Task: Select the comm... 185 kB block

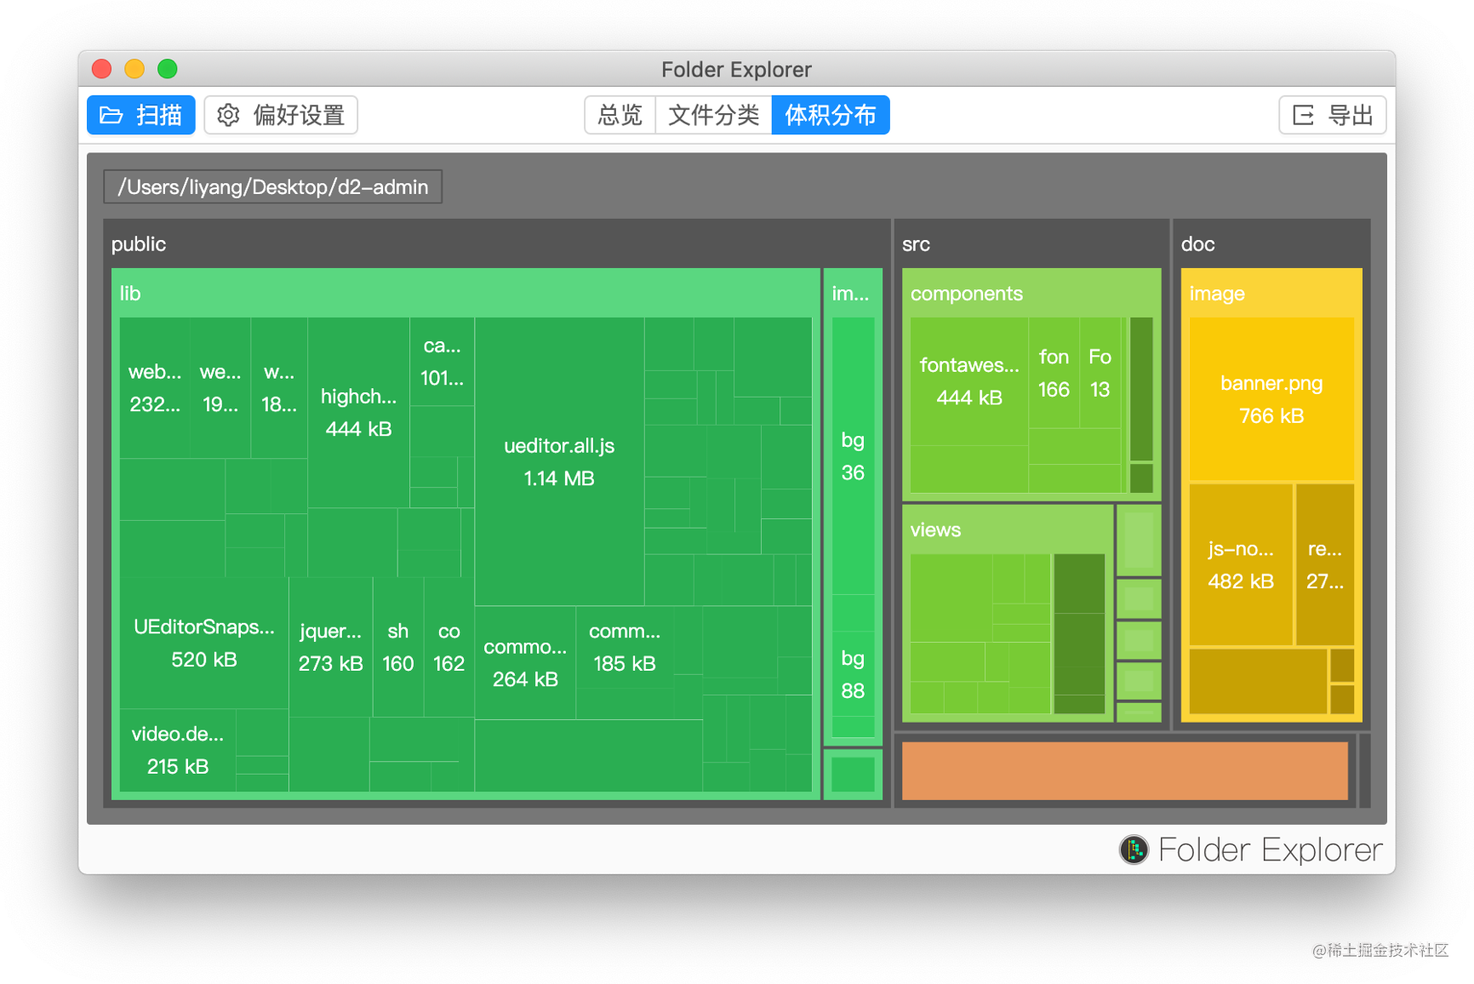Action: (625, 647)
